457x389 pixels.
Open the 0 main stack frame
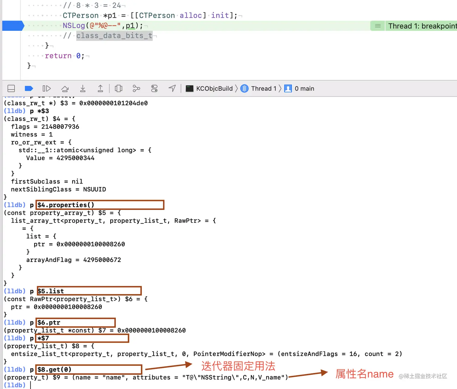299,88
